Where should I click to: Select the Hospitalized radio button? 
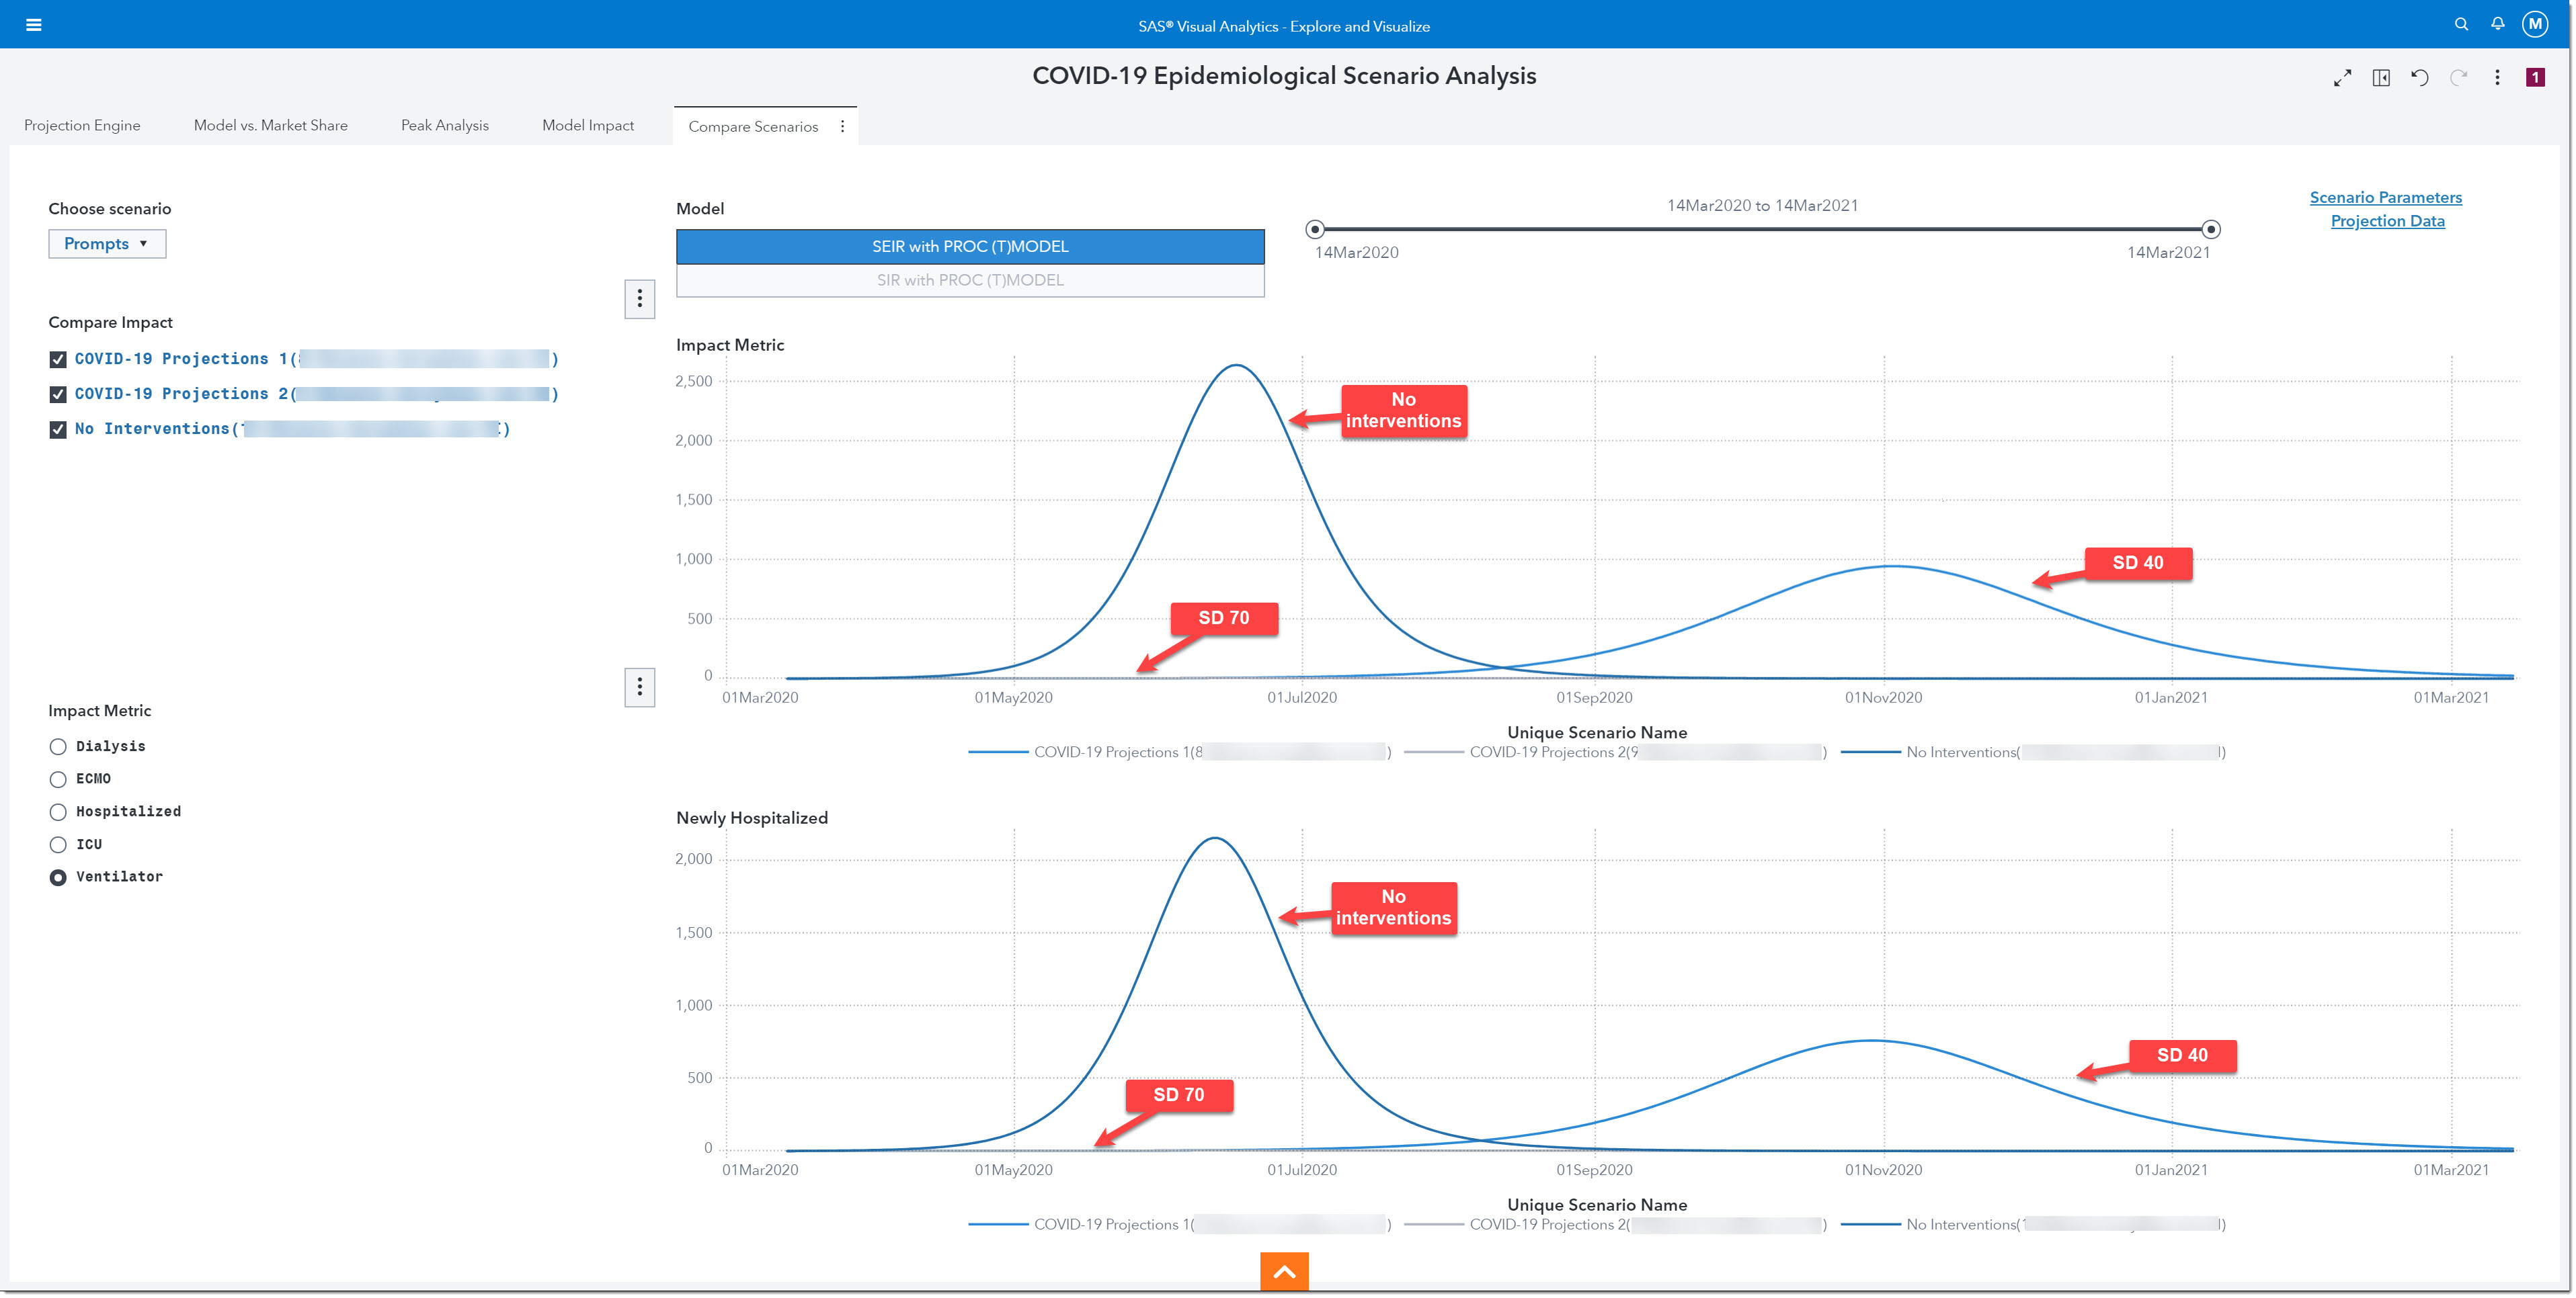click(x=58, y=812)
